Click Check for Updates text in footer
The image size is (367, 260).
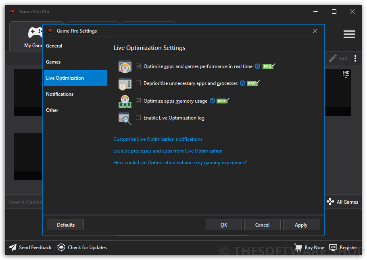[x=87, y=248]
